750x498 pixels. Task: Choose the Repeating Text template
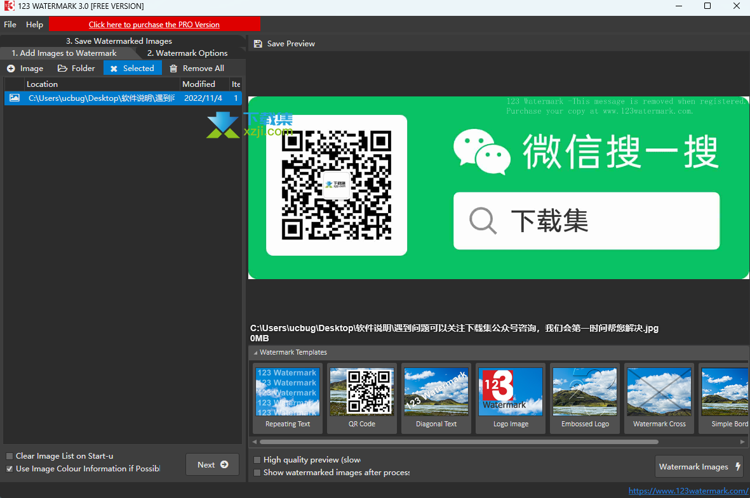(288, 398)
